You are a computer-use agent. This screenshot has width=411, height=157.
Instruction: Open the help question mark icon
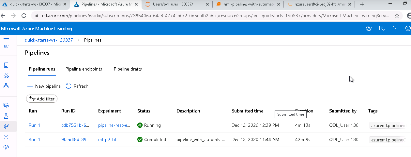(395, 29)
